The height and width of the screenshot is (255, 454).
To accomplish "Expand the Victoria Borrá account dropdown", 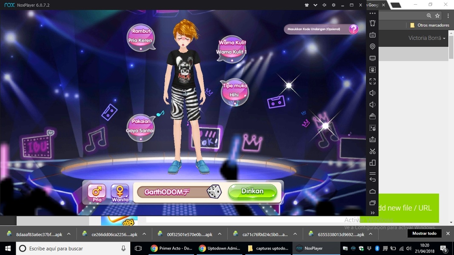I will point(427,38).
